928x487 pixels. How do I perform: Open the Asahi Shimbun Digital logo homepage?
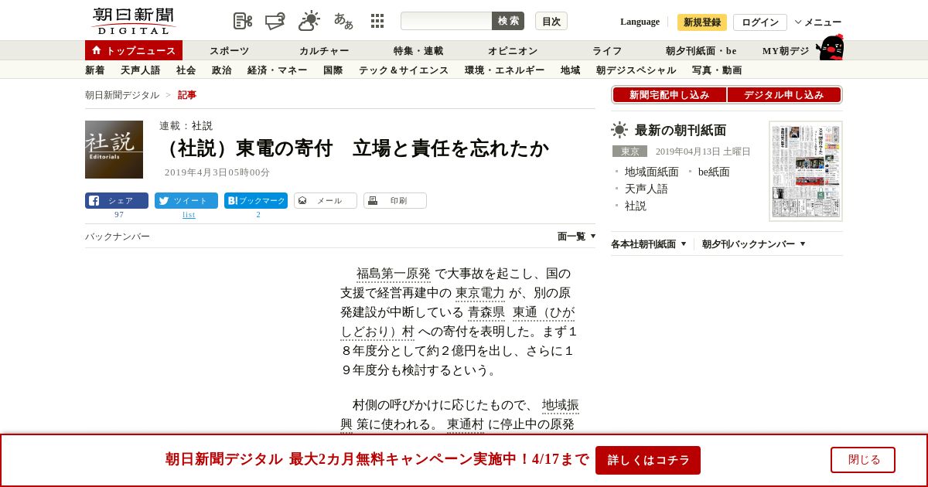pyautogui.click(x=133, y=21)
